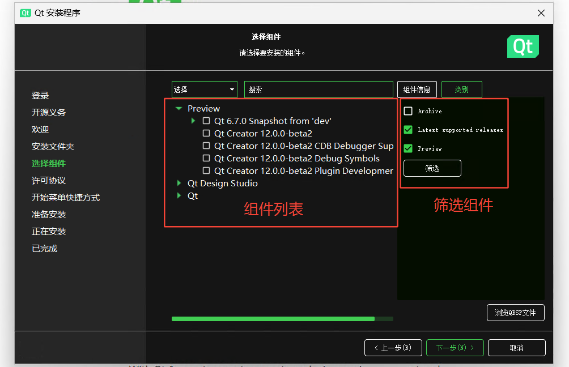Select the 已完成 step in sidebar
The height and width of the screenshot is (367, 569).
pyautogui.click(x=45, y=249)
